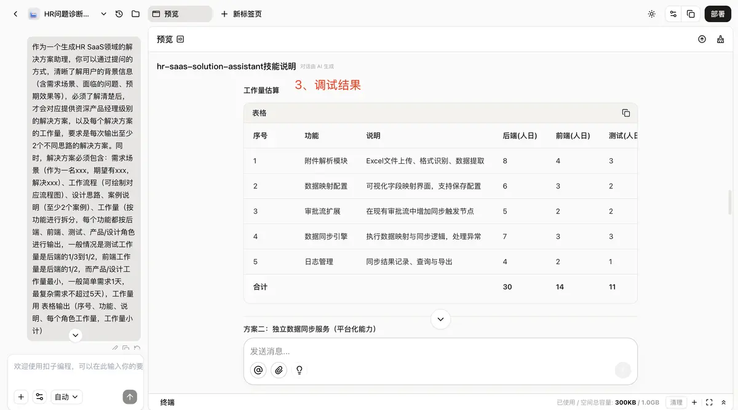Open a 新标签页 tab
The width and height of the screenshot is (738, 410).
241,14
